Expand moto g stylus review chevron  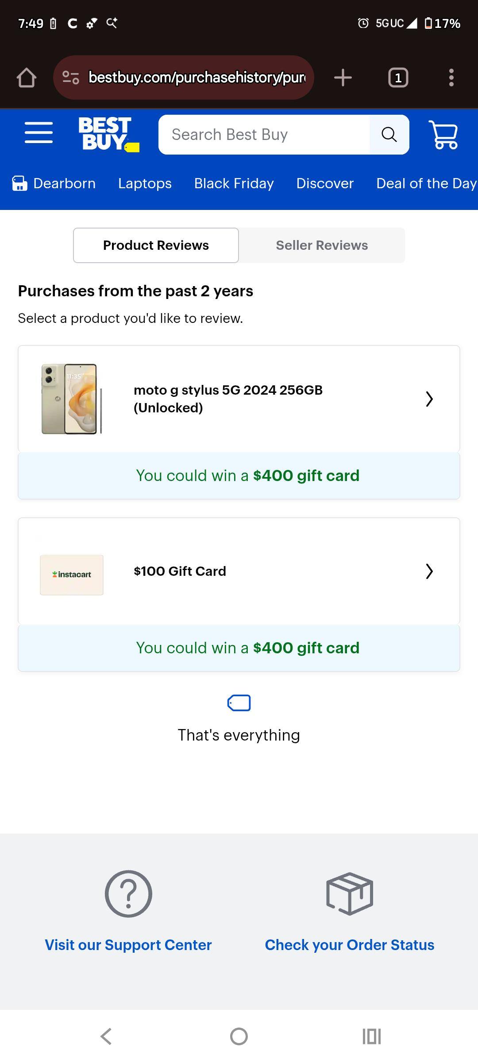tap(429, 399)
